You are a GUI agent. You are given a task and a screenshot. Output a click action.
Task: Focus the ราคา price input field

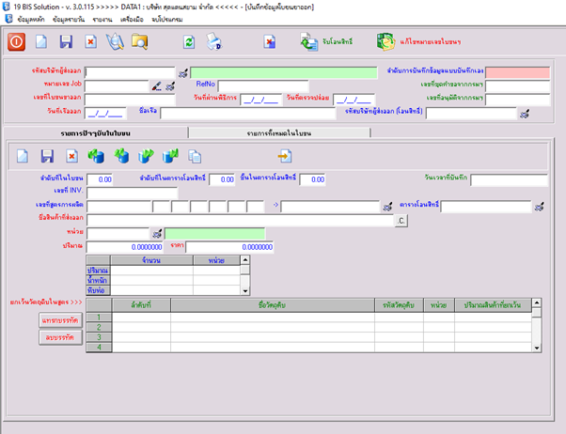[x=229, y=247]
